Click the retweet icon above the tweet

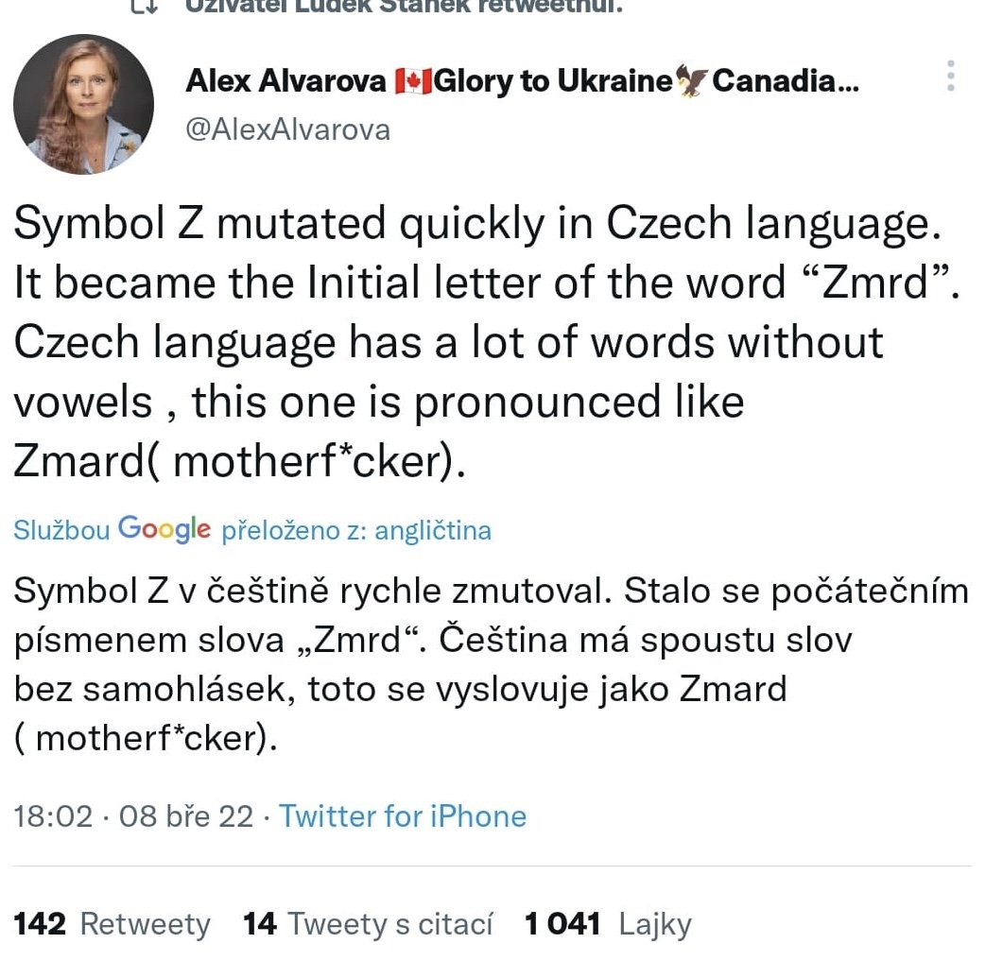point(143,6)
